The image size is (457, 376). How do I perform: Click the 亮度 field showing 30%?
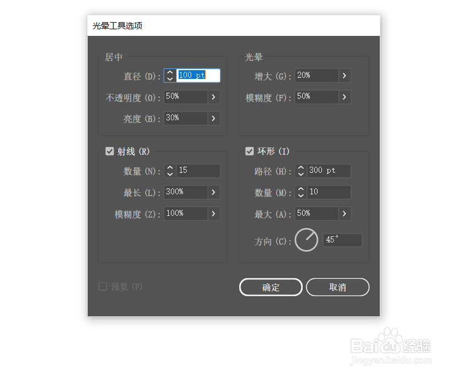(186, 118)
